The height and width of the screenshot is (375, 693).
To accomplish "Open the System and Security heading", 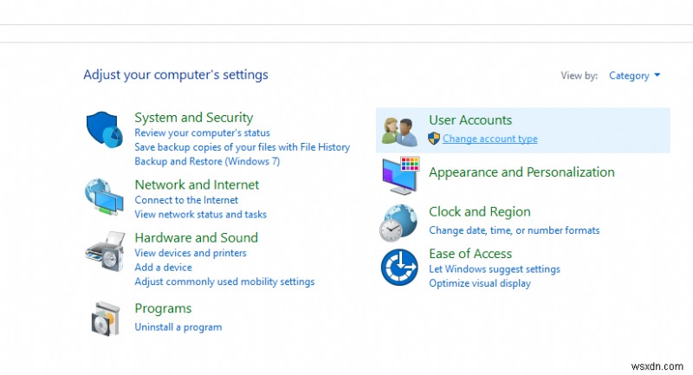I will click(x=193, y=117).
